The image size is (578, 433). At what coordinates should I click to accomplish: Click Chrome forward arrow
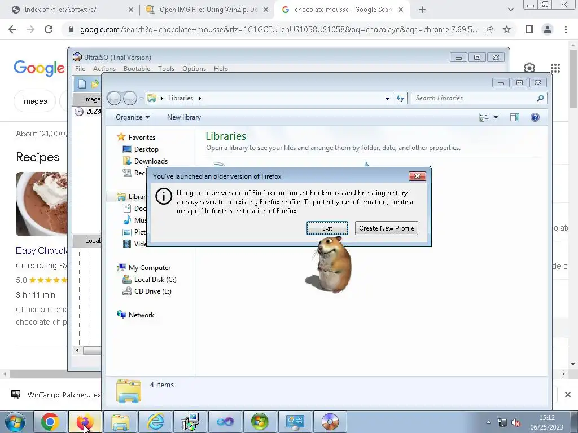pos(30,29)
